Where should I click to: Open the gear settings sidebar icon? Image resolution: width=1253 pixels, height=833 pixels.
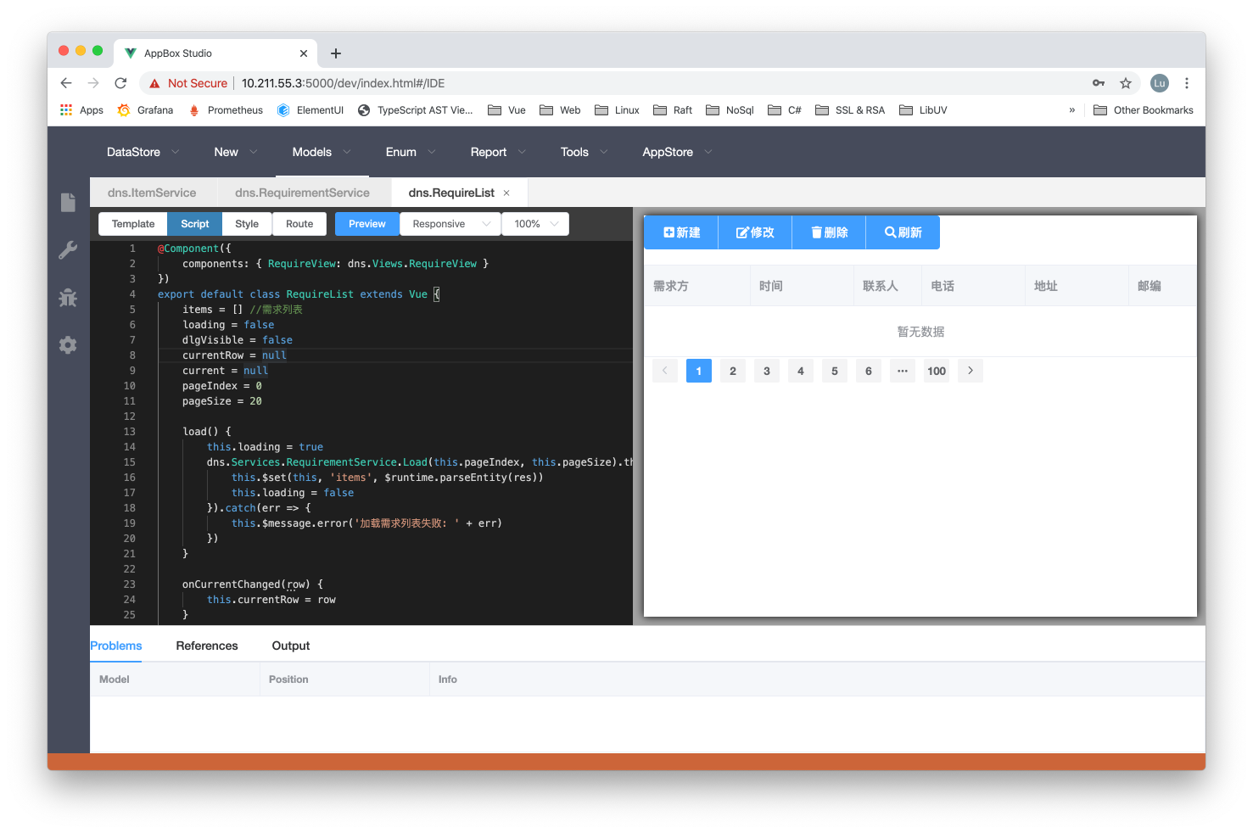pyautogui.click(x=68, y=345)
